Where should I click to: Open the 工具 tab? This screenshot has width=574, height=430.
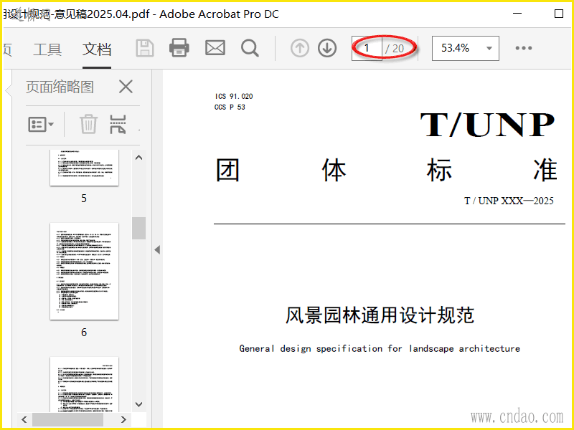pos(47,49)
